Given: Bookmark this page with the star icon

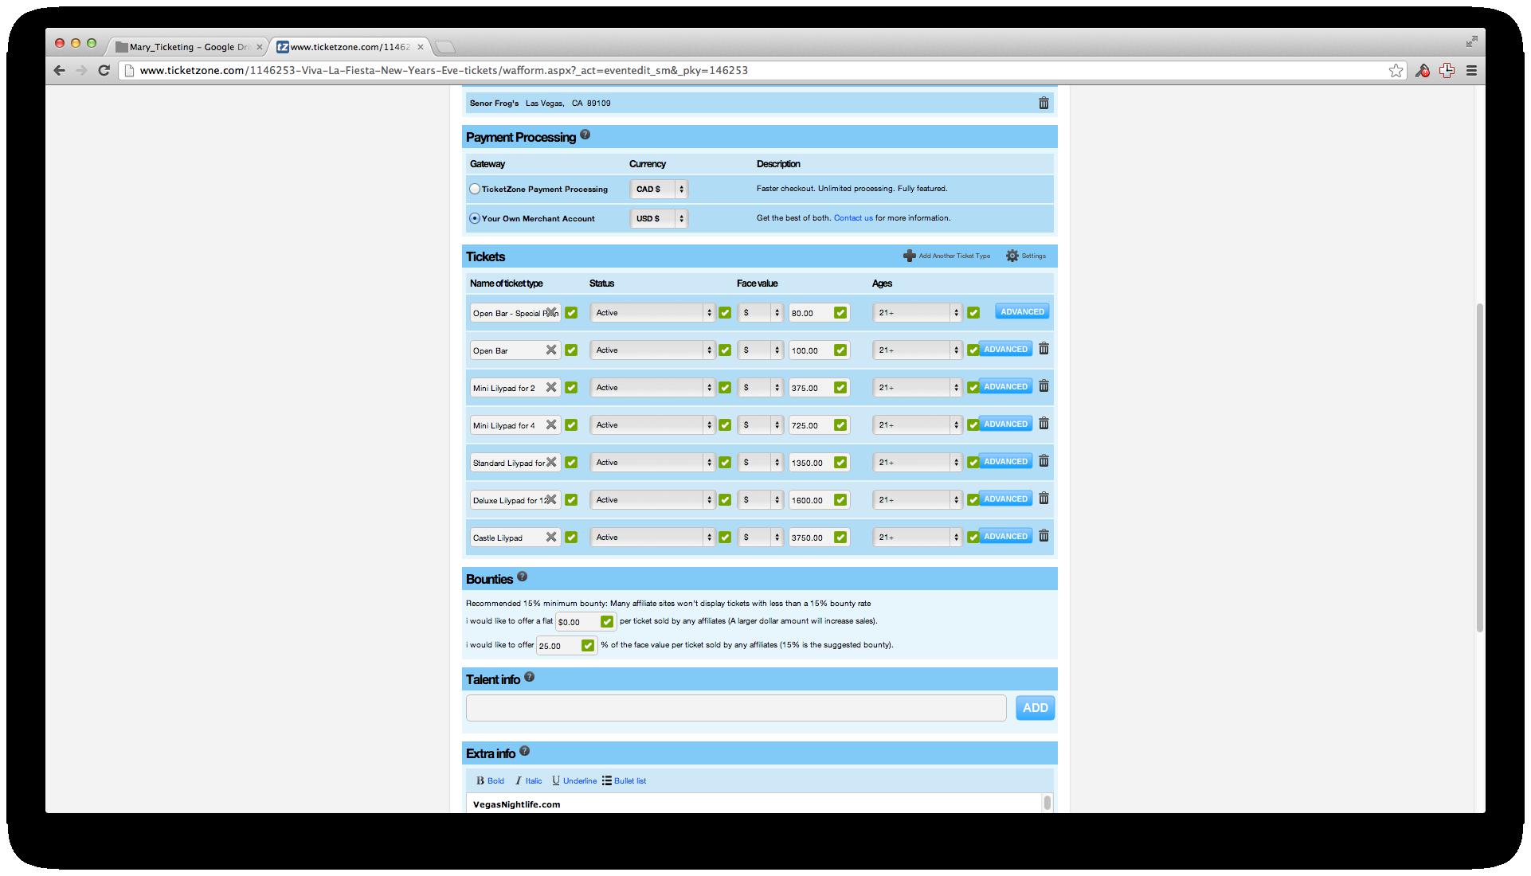Looking at the screenshot, I should tap(1396, 71).
